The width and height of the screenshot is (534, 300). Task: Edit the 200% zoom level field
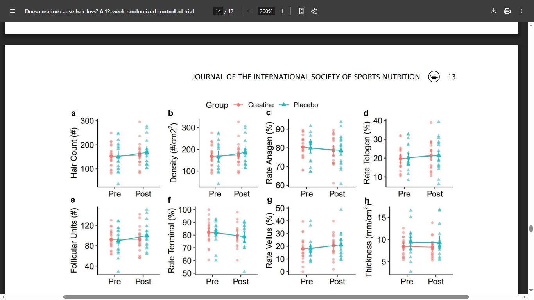click(266, 11)
